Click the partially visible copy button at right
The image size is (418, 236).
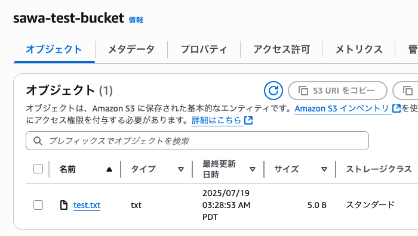405,91
